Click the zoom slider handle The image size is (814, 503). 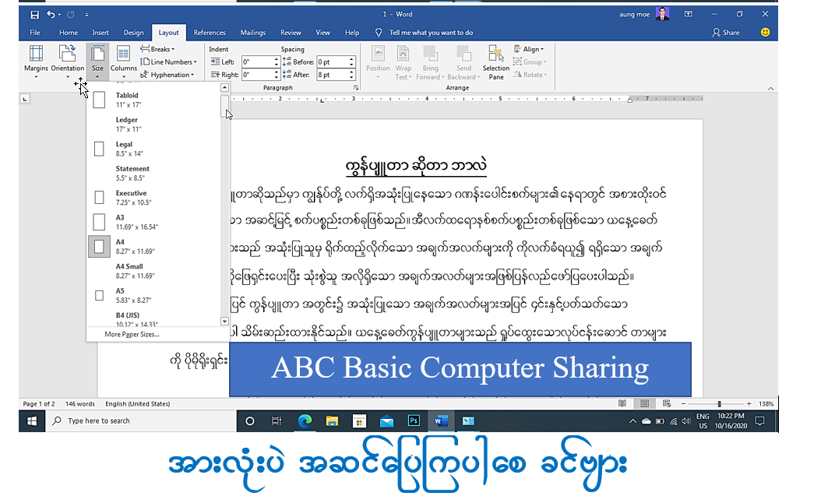pos(719,404)
